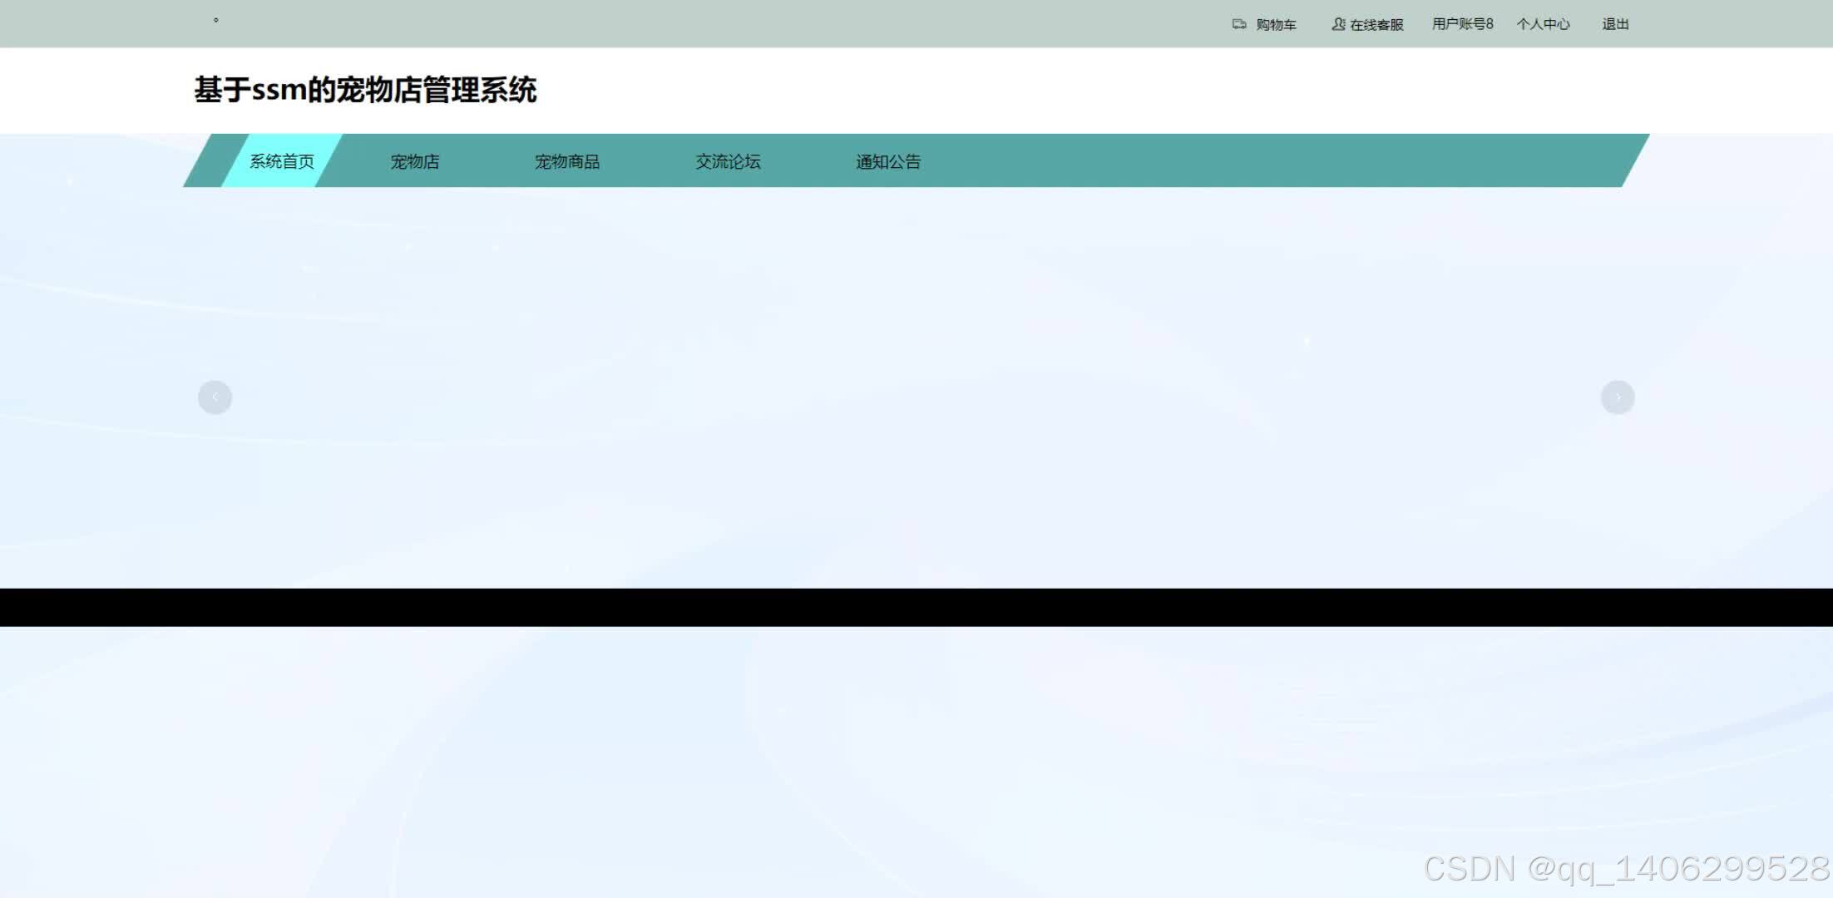Image resolution: width=1833 pixels, height=898 pixels.
Task: Click the online customer service person icon
Action: [x=1338, y=24]
